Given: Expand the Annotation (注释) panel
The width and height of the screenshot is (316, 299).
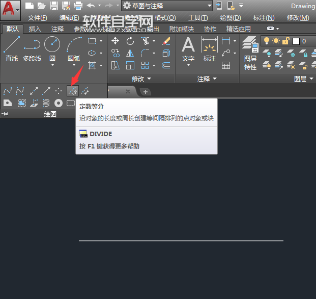Looking at the screenshot, I should pyautogui.click(x=207, y=79).
